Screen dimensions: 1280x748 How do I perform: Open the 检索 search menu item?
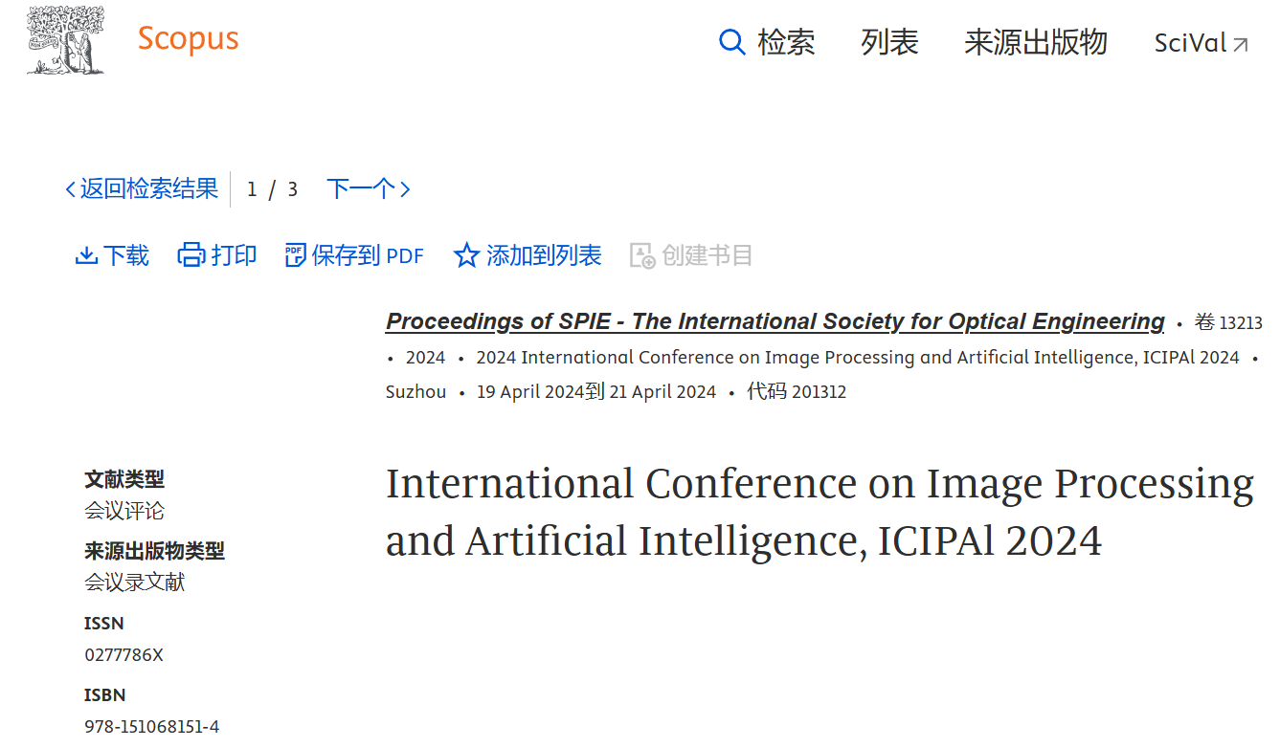(786, 42)
